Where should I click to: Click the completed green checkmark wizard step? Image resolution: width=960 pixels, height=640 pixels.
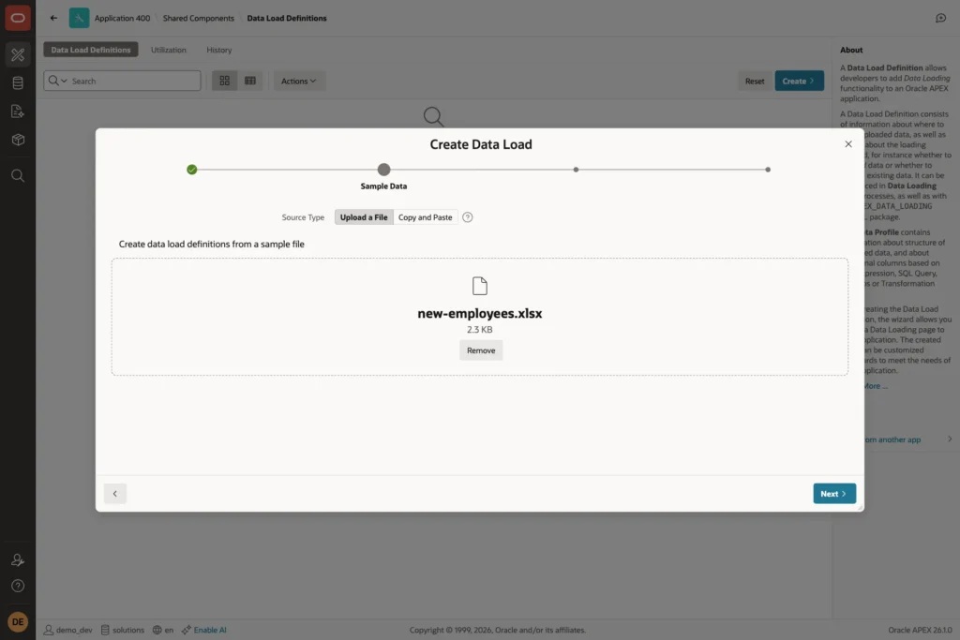[x=192, y=170]
